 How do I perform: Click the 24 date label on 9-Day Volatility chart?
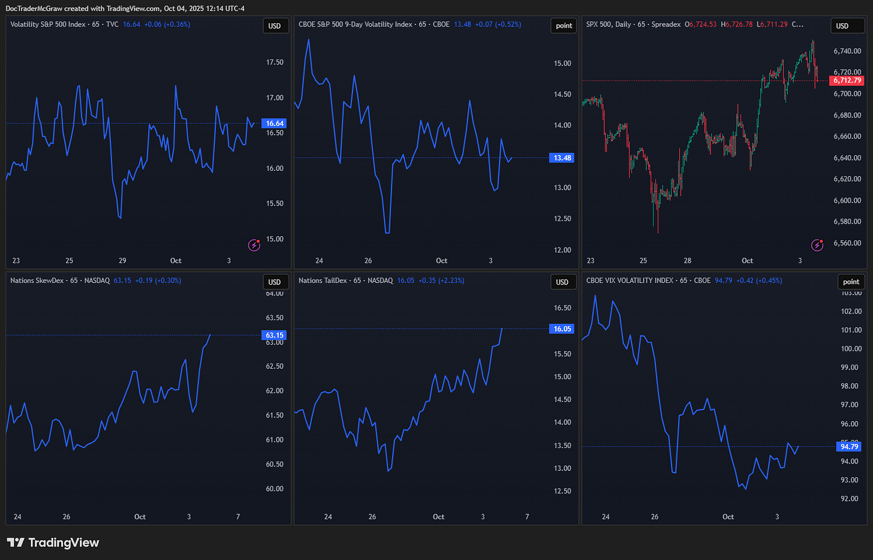click(x=319, y=261)
